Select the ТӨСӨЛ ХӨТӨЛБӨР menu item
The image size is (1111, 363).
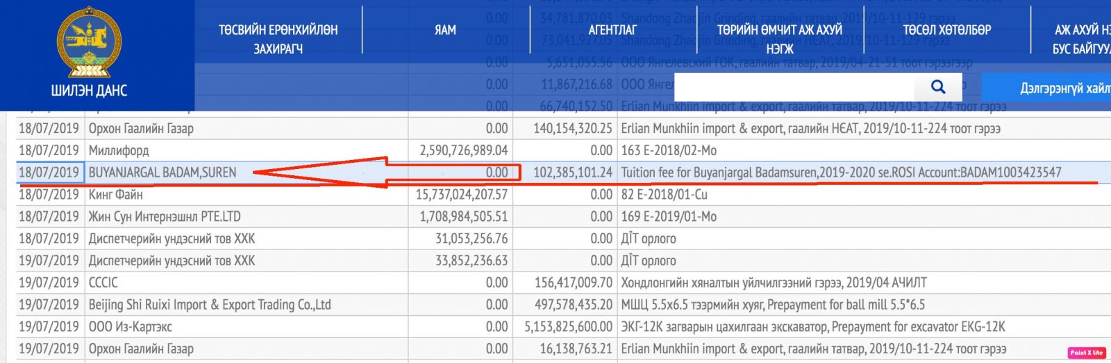[x=946, y=30]
